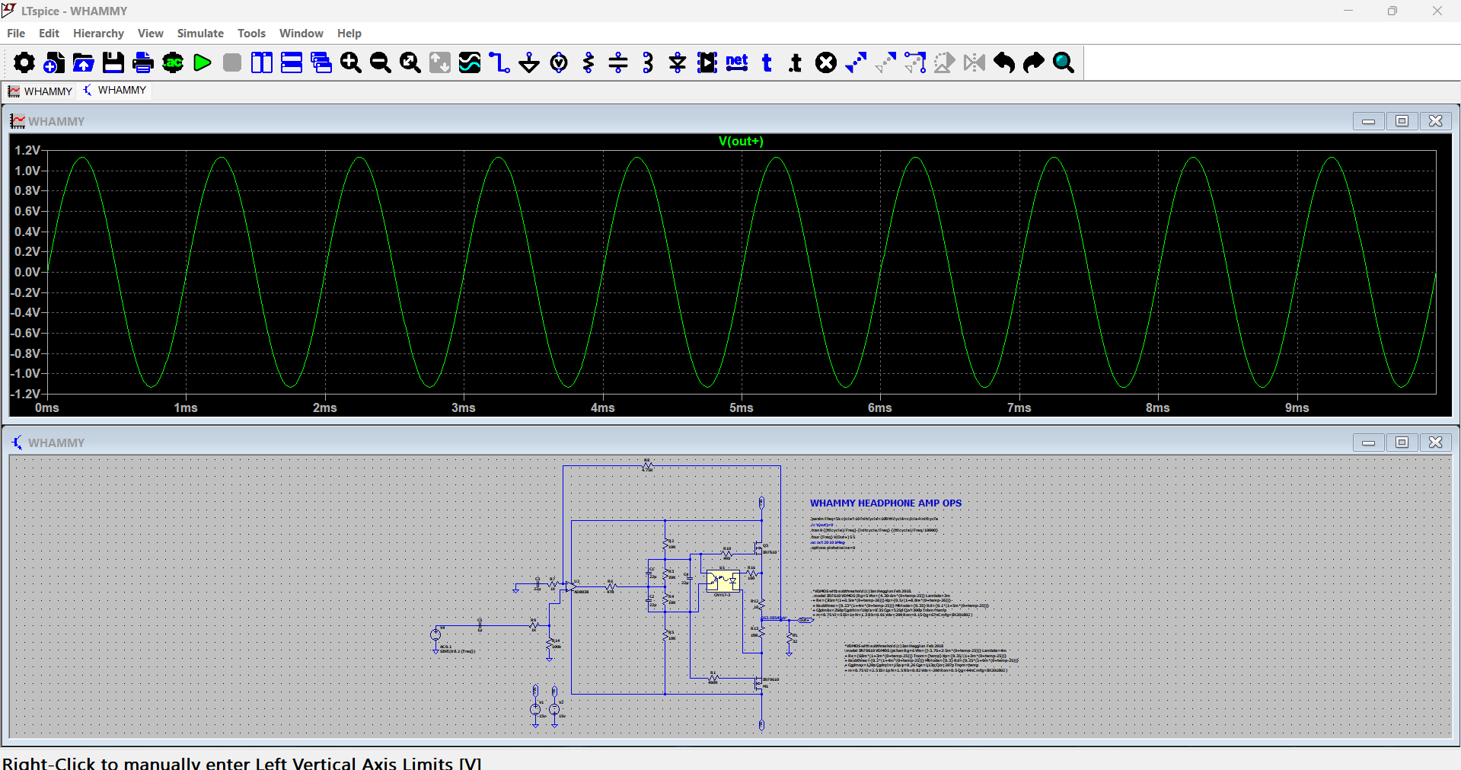Click the 0ms time axis label
Screen dimensions: 1461x770
click(x=46, y=408)
